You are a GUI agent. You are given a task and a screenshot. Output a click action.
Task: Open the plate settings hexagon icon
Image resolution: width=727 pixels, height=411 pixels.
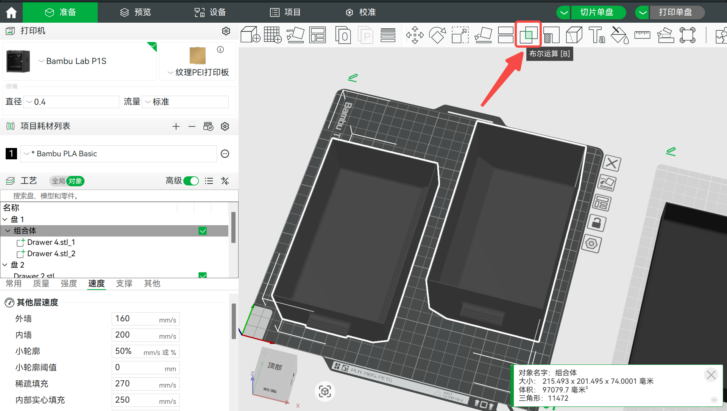pyautogui.click(x=591, y=243)
